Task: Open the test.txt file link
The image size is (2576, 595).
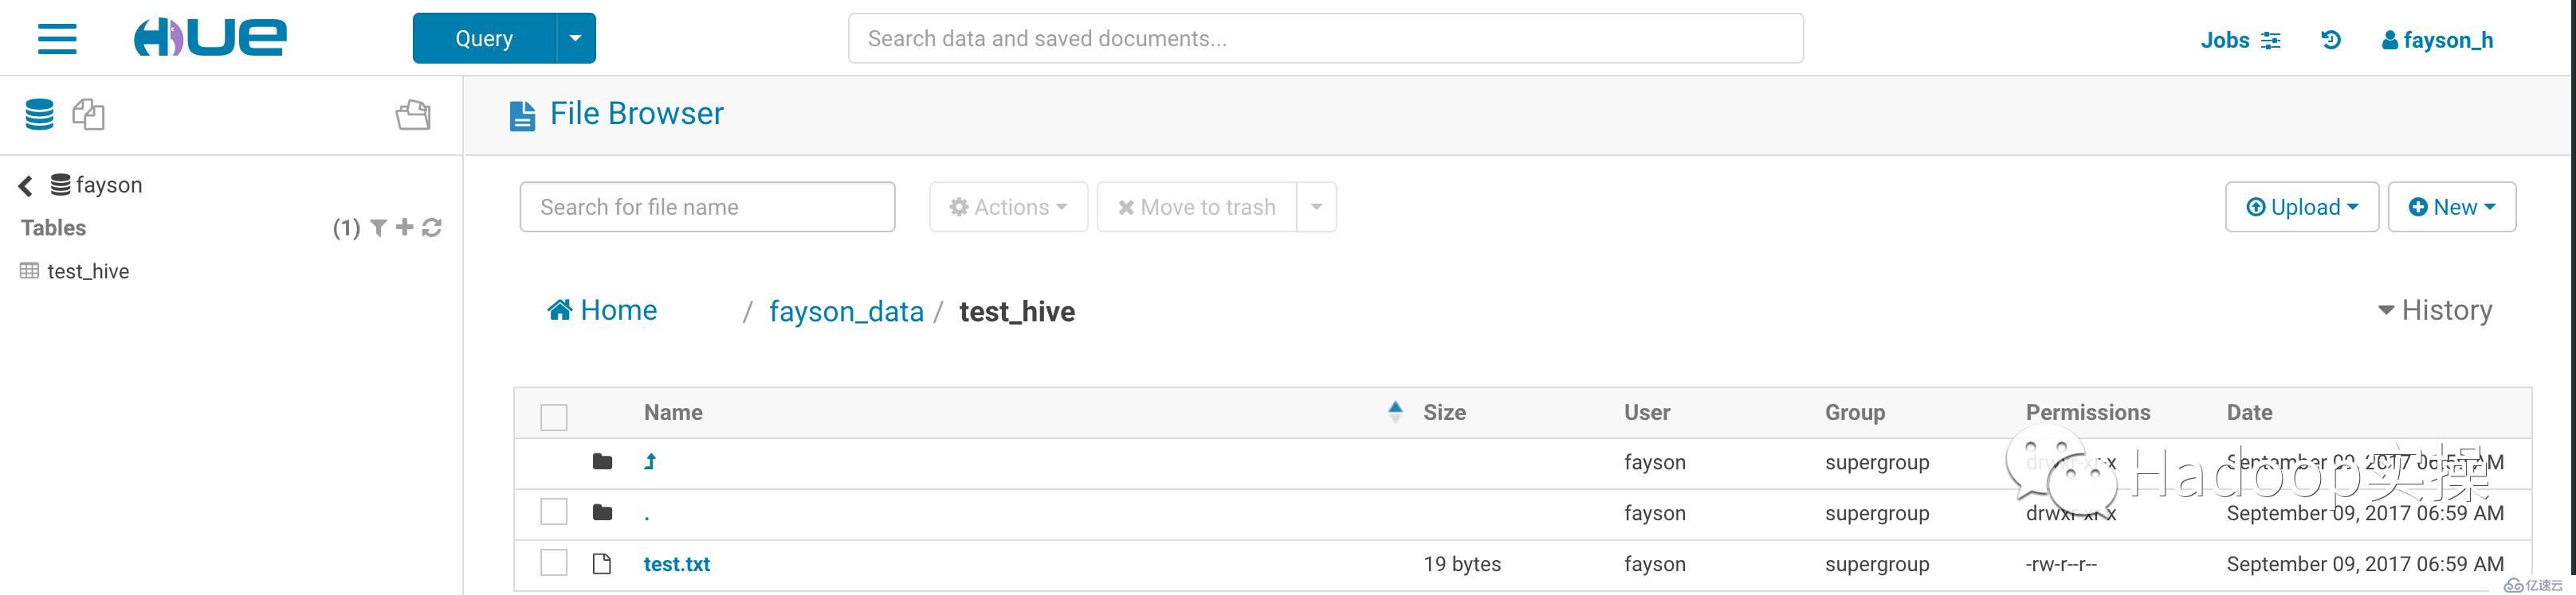Action: tap(677, 564)
